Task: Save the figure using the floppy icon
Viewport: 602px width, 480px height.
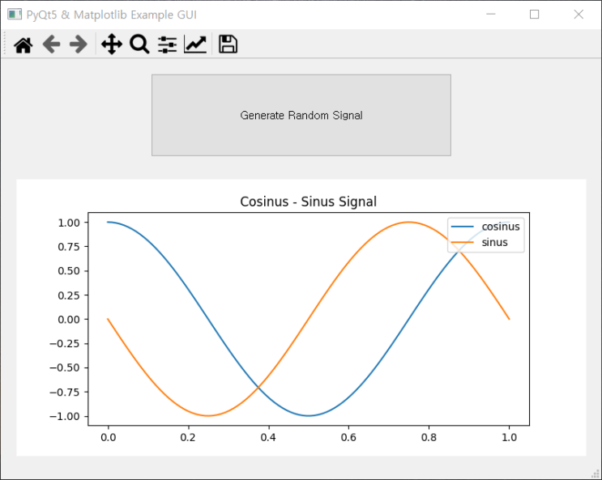Action: tap(228, 45)
